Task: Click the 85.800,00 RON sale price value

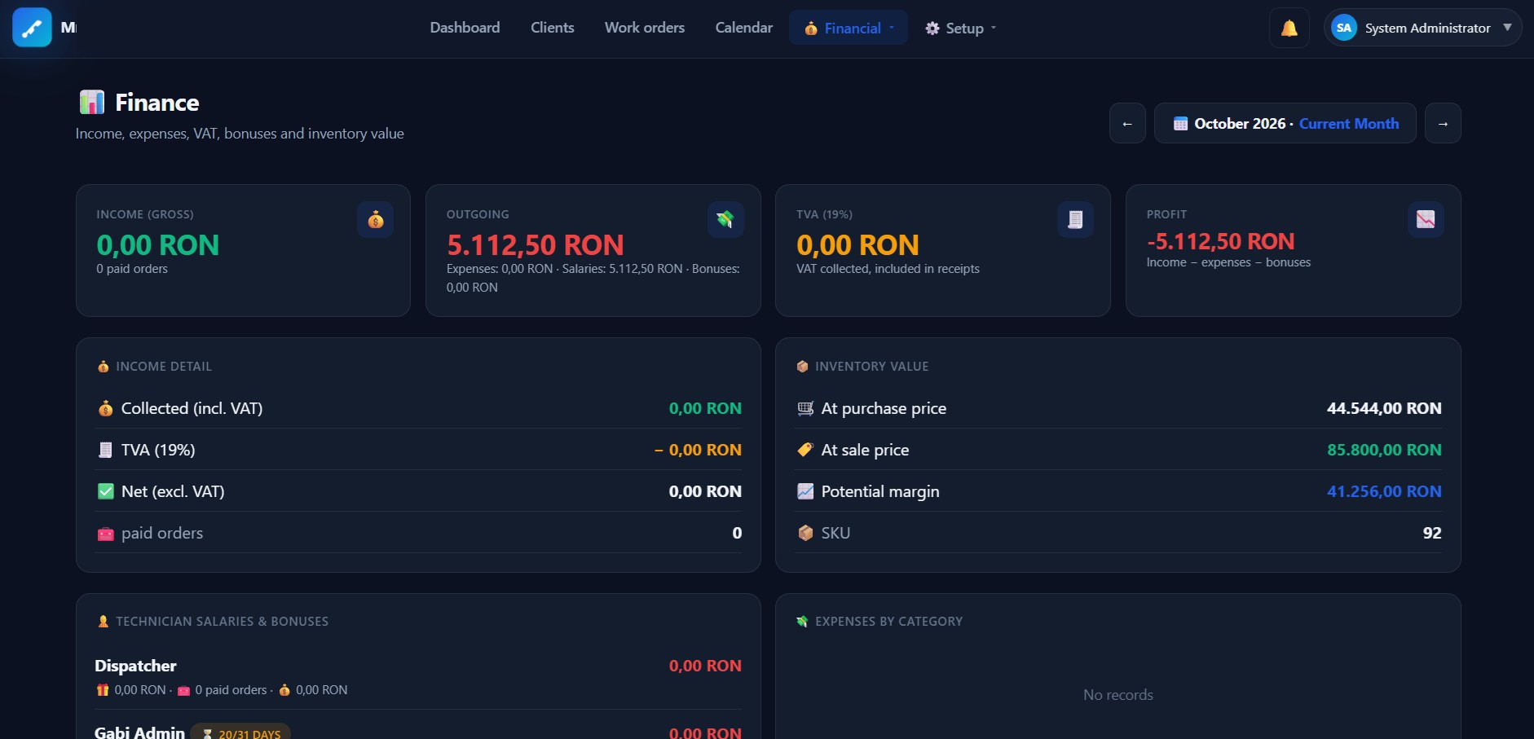Action: coord(1384,450)
